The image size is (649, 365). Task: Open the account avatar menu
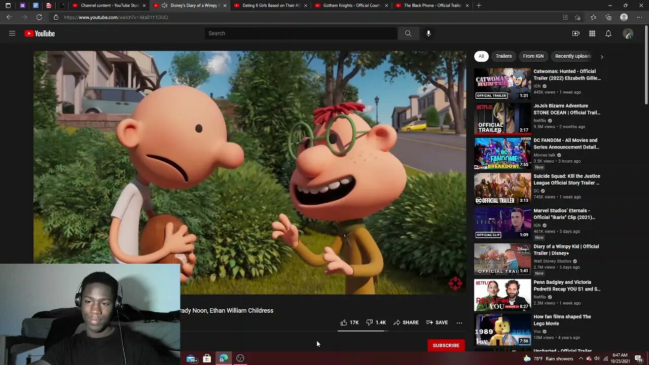tap(628, 33)
